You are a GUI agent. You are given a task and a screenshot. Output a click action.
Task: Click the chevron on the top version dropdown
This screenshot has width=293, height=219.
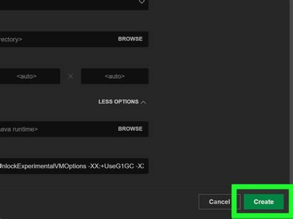142,2
